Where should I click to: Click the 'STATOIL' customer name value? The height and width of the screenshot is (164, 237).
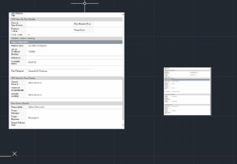[x=32, y=63]
